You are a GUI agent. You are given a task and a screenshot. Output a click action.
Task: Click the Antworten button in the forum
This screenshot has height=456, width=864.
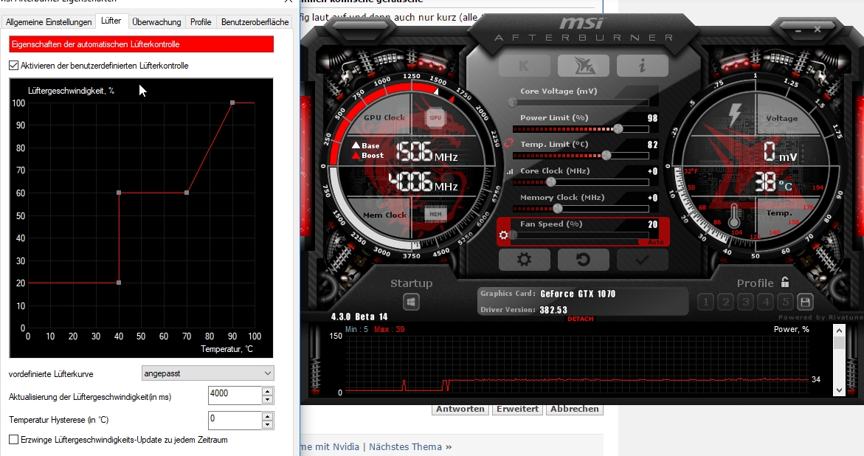click(x=460, y=410)
